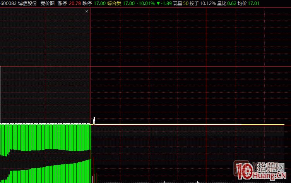Image resolution: width=291 pixels, height=183 pixels.
Task: Click the stock name 博信股份
Action: click(x=28, y=3)
